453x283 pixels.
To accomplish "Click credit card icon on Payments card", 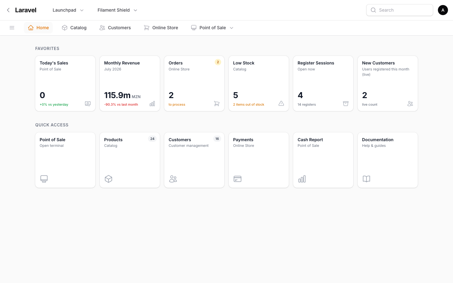I will (238, 179).
